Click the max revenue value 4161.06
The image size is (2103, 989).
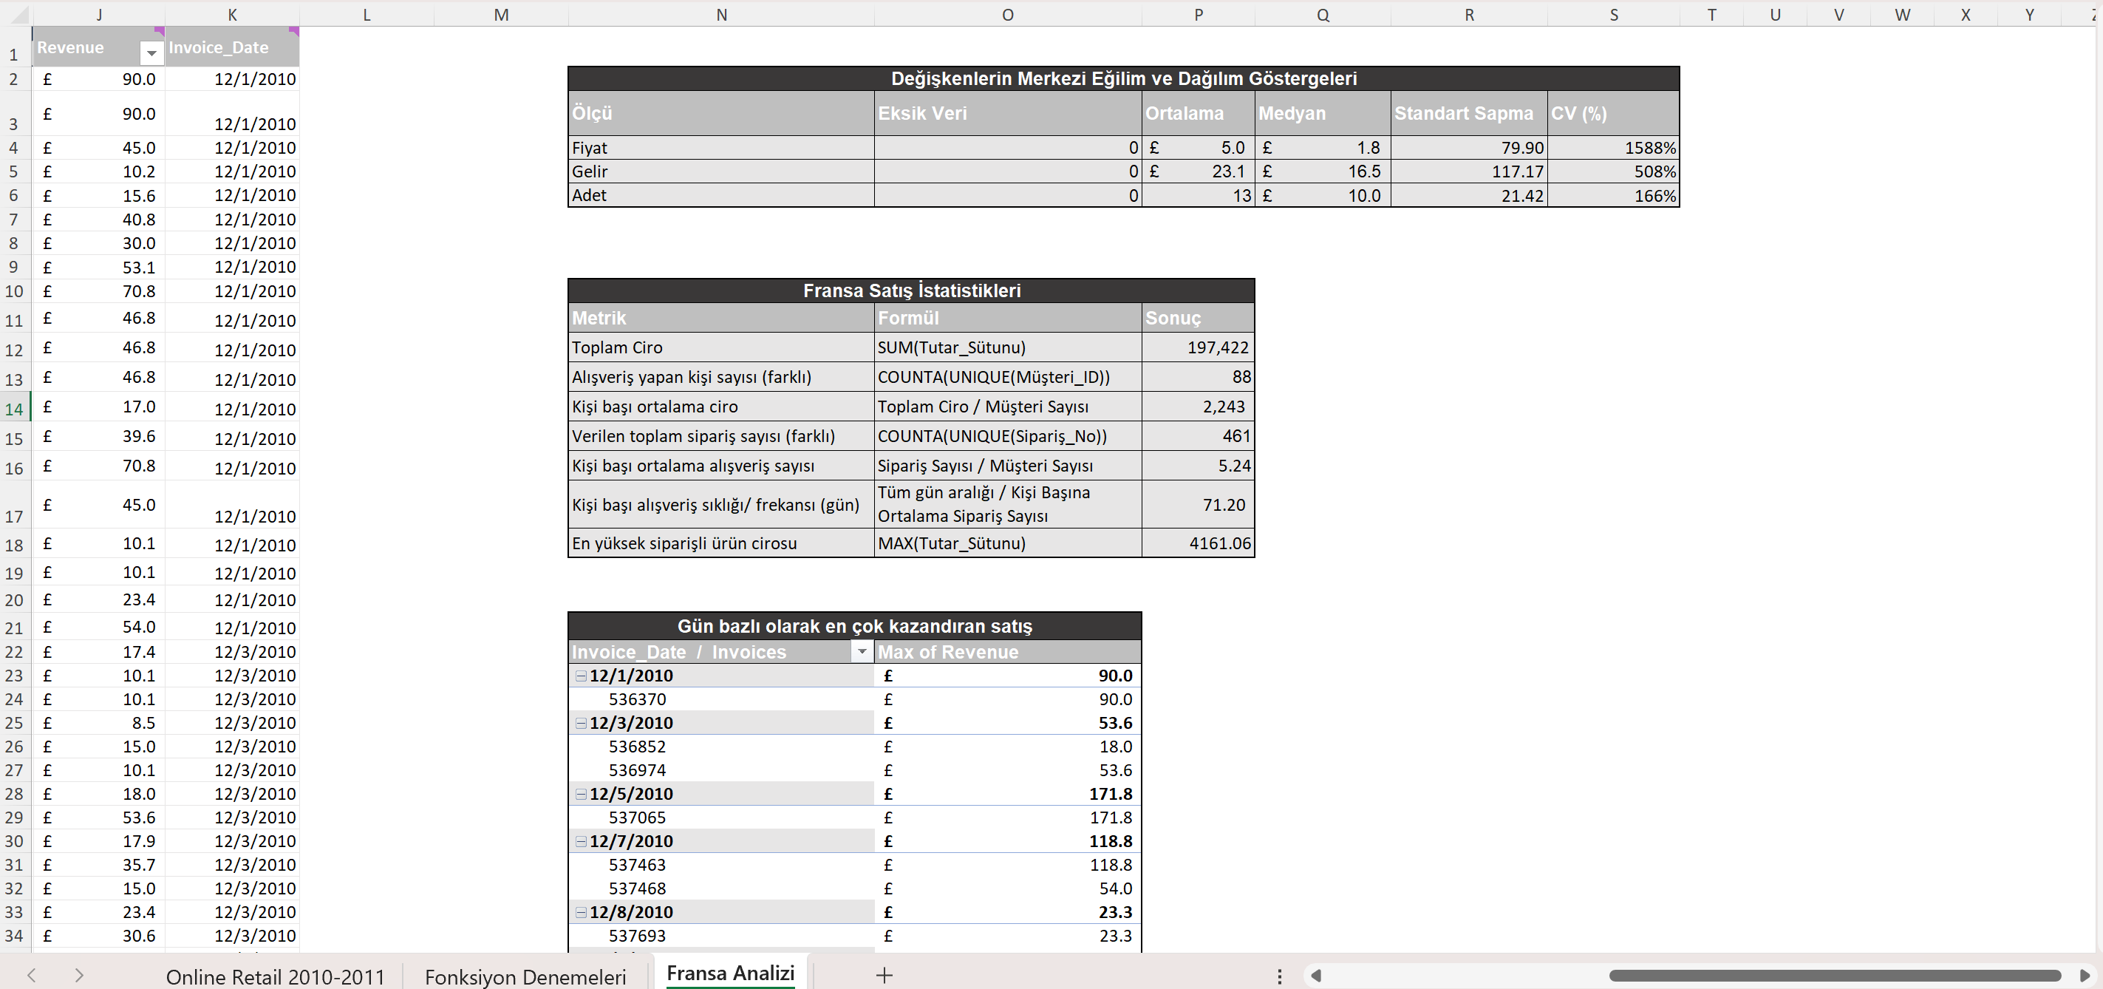(1198, 543)
